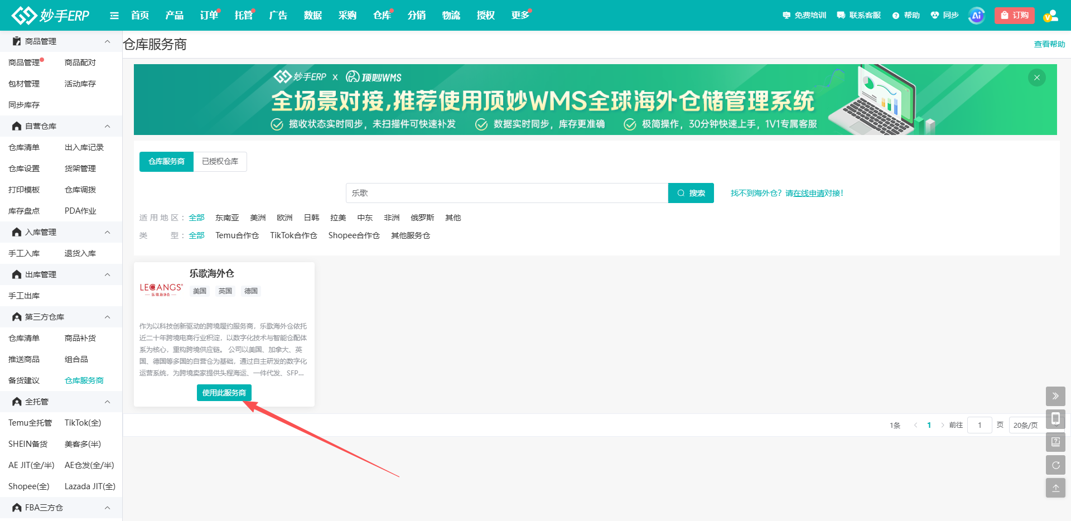Collapse the 自营仓库 section
Viewport: 1071px width, 521px height.
tap(108, 126)
